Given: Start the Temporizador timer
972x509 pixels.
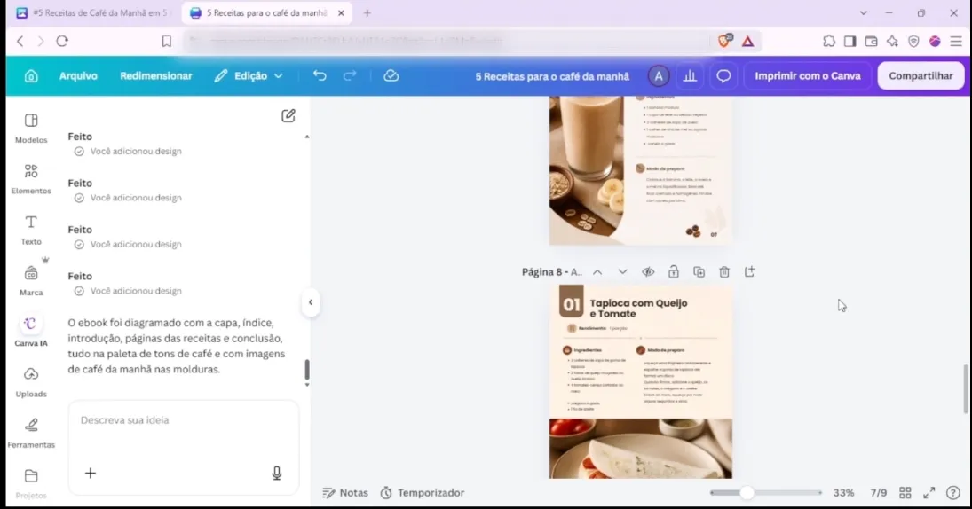Looking at the screenshot, I should coord(423,493).
